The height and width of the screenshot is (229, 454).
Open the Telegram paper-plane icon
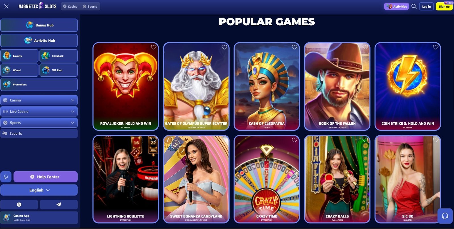pos(59,205)
